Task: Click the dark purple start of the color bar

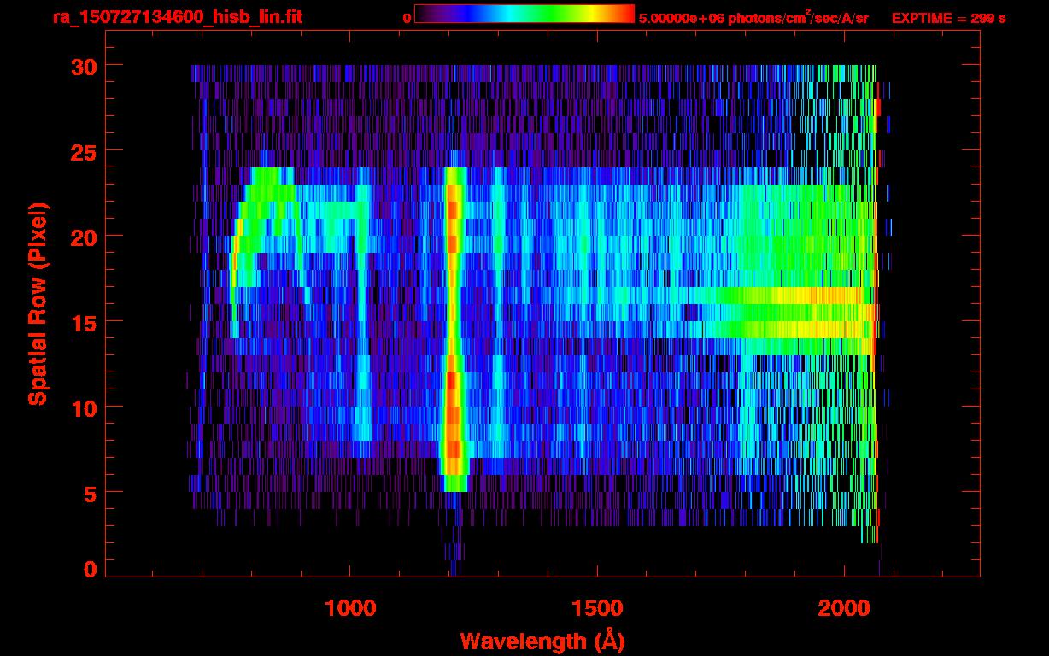Action: (425, 14)
